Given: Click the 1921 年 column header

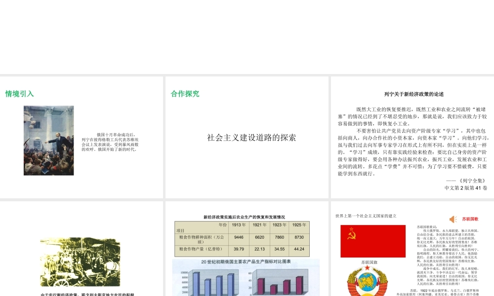Looking at the screenshot, I should (x=260, y=225).
